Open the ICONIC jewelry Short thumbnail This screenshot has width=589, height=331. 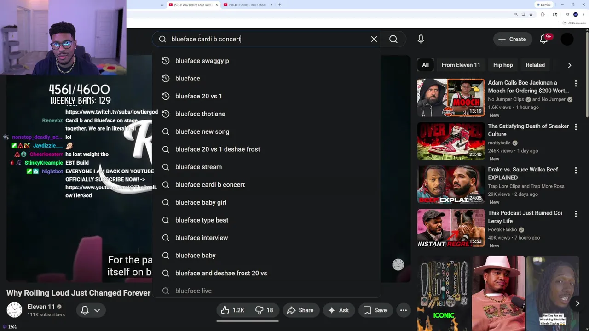tap(444, 293)
